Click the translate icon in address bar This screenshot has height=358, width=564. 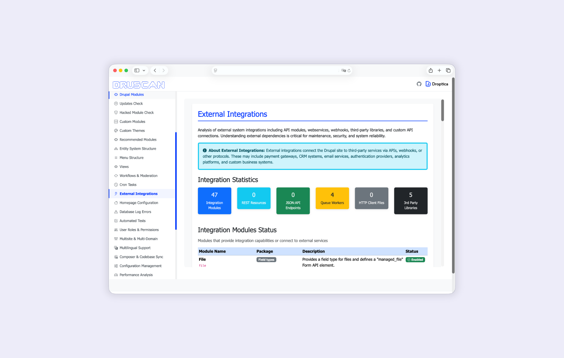click(x=343, y=70)
